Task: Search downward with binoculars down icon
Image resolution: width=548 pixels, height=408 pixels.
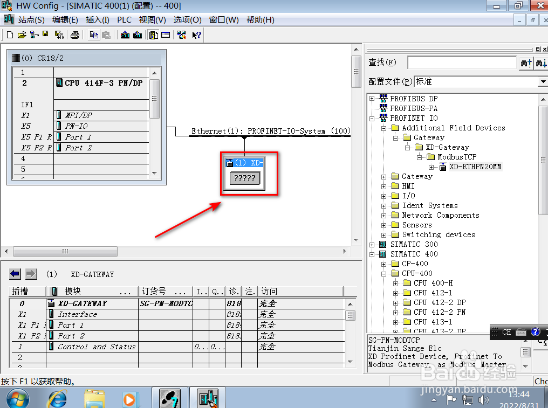Action: pyautogui.click(x=541, y=63)
